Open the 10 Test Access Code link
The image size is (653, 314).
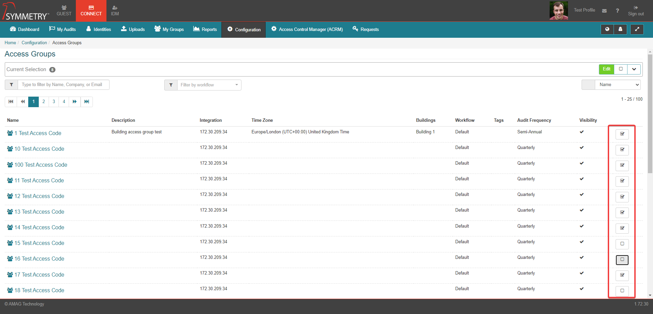pos(39,149)
